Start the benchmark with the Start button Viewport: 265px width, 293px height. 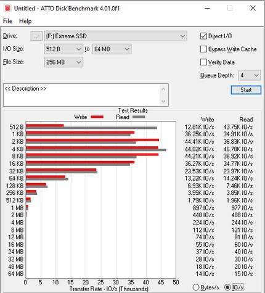246,90
